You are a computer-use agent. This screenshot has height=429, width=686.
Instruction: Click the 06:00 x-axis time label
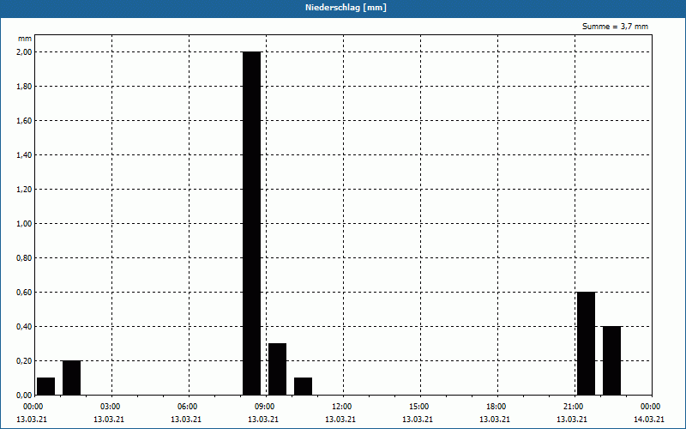point(187,407)
